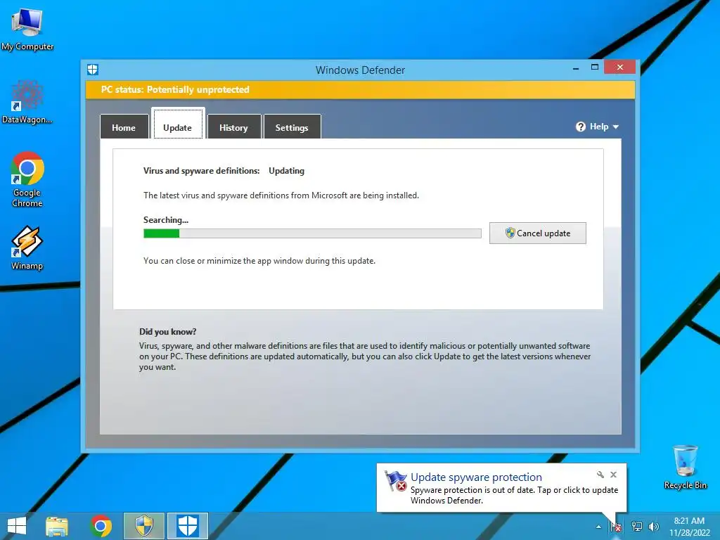Dismiss the Update spyware protection notification
720x540 pixels.
(613, 475)
